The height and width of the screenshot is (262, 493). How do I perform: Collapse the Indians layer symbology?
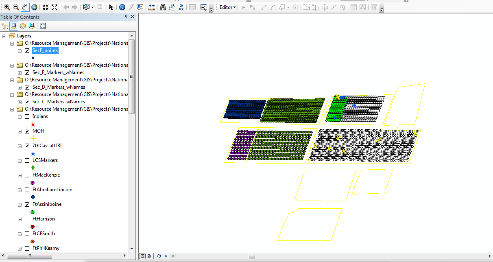click(20, 116)
